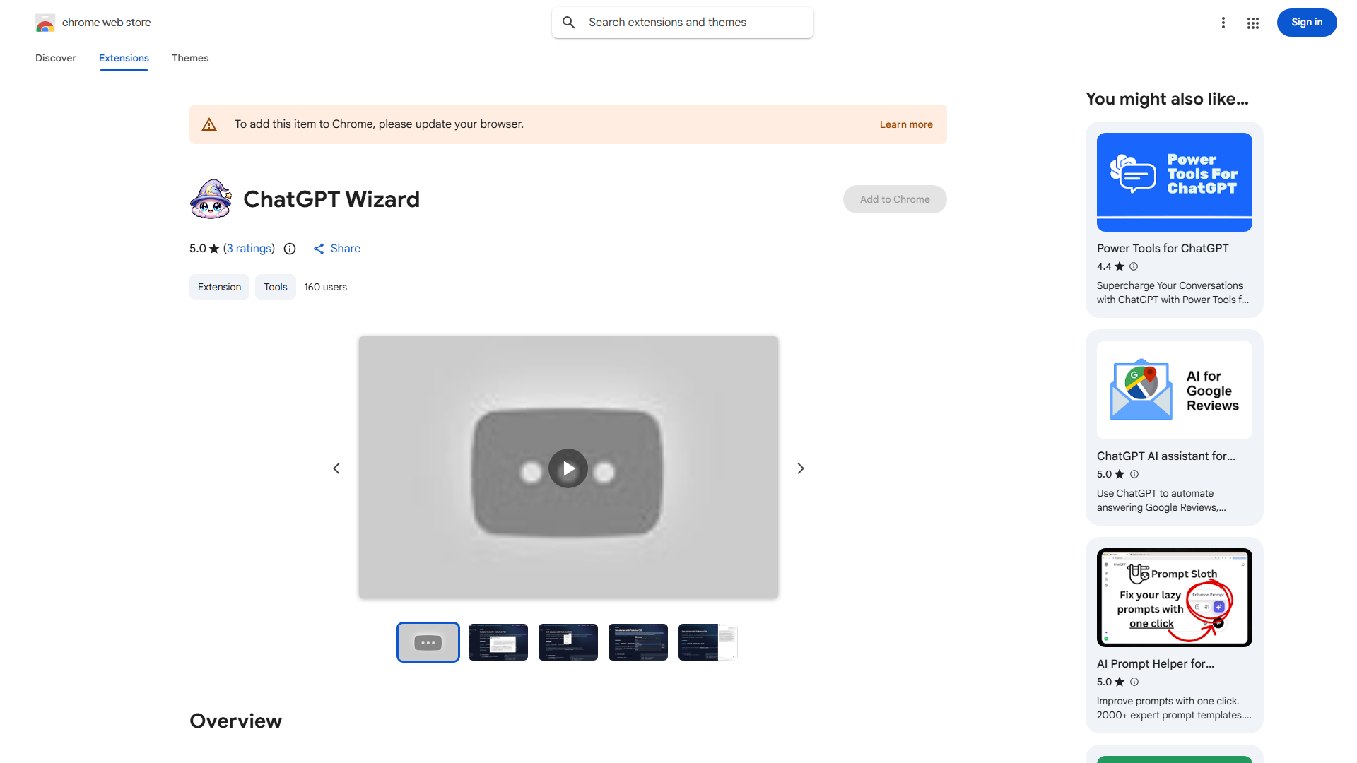The height and width of the screenshot is (763, 1357).
Task: Switch to the Discover tab
Action: tap(56, 58)
